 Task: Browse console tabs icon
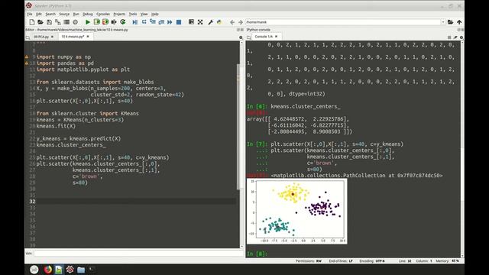pyautogui.click(x=248, y=37)
